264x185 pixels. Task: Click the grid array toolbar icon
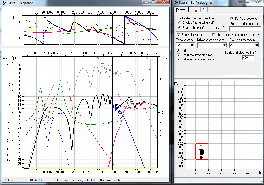pyautogui.click(x=204, y=10)
